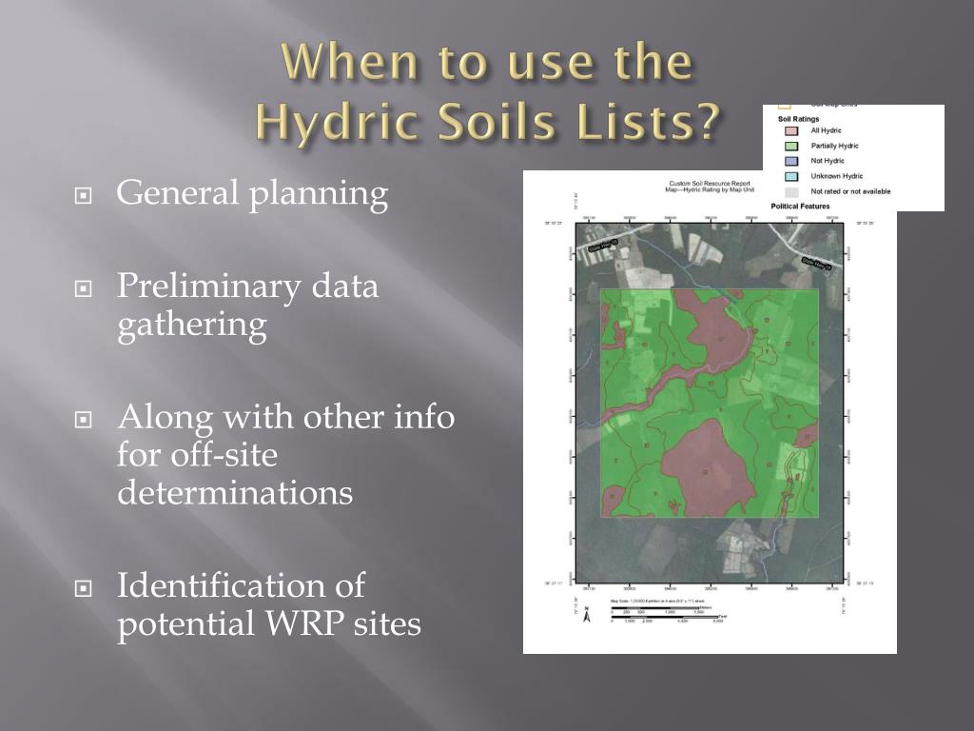Click the Partially Hydric legend color swatch

[x=791, y=146]
